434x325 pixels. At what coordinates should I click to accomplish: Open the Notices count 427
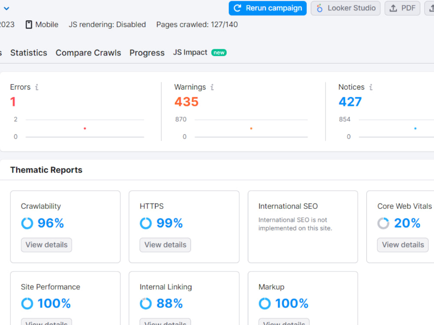[350, 102]
